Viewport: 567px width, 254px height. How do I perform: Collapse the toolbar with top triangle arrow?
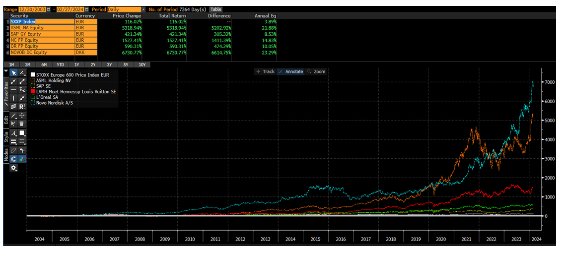click(x=6, y=71)
